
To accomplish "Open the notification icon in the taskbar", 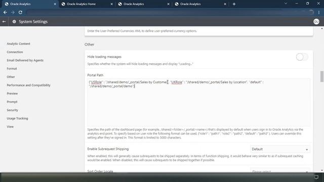I will click(316, 177).
